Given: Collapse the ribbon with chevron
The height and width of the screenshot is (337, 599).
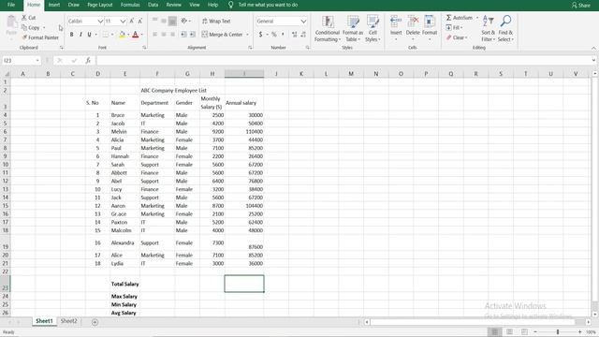Looking at the screenshot, I should click(593, 48).
